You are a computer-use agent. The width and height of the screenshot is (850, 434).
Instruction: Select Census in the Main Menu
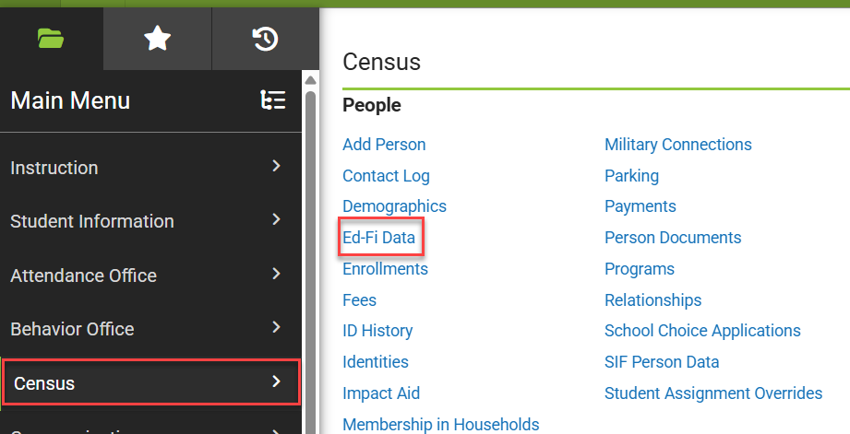tap(151, 382)
